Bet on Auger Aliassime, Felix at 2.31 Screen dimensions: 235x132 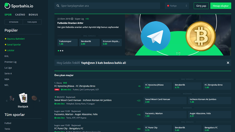(x=210, y=115)
